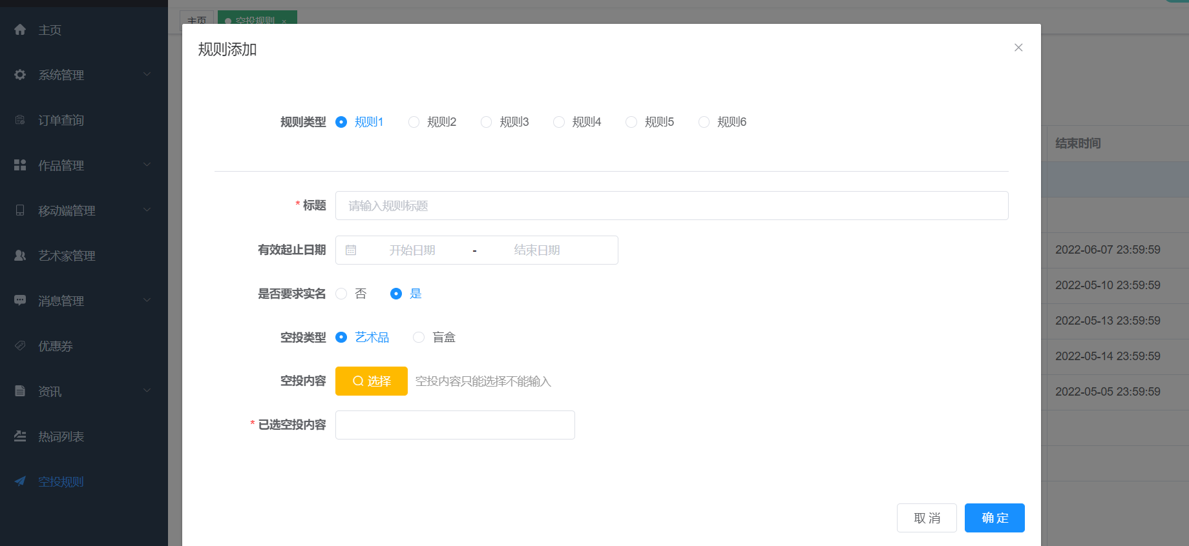Screen dimensions: 1189x546
Task: Switch to the 主页 tab behind dialog
Action: tap(196, 18)
